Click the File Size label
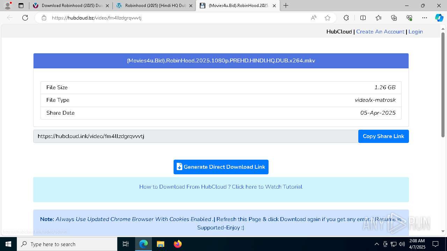The height and width of the screenshot is (251, 447). 57,88
